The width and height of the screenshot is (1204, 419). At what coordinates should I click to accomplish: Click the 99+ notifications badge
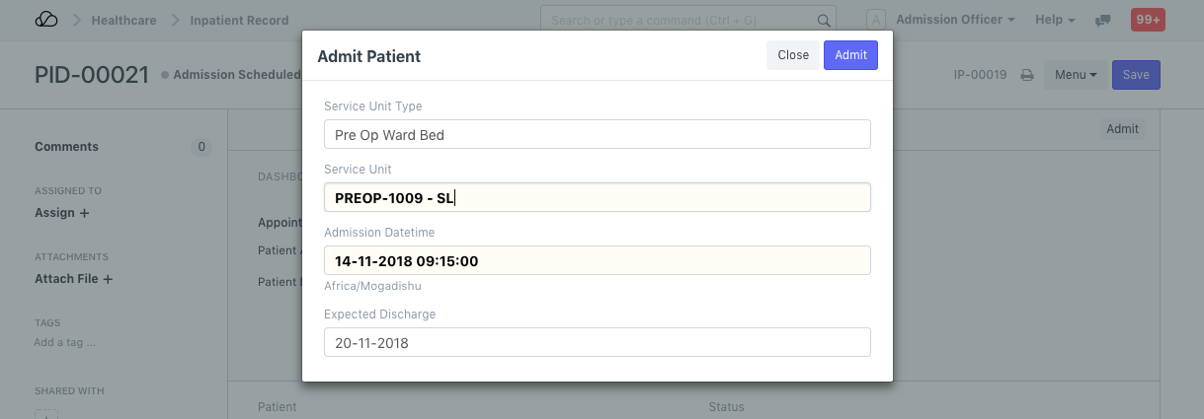1148,20
